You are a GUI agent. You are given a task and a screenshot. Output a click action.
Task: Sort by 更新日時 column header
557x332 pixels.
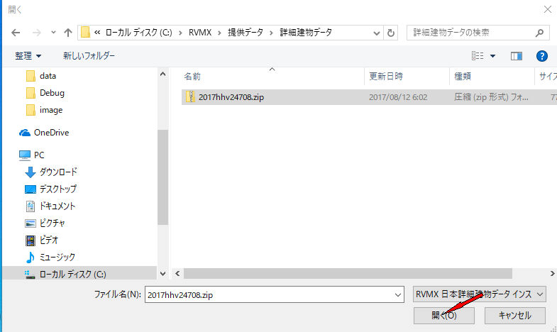point(387,76)
